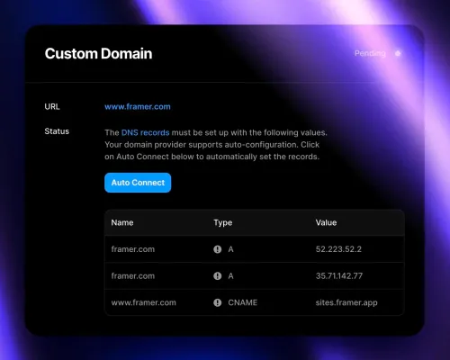The height and width of the screenshot is (360, 450).
Task: Open the www.framer.com URL link
Action: tap(138, 107)
